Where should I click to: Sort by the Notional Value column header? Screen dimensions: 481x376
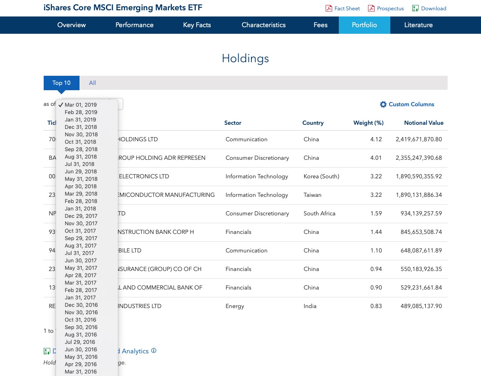pyautogui.click(x=424, y=123)
